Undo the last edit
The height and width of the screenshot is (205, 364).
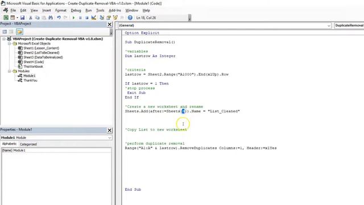[x=59, y=18]
